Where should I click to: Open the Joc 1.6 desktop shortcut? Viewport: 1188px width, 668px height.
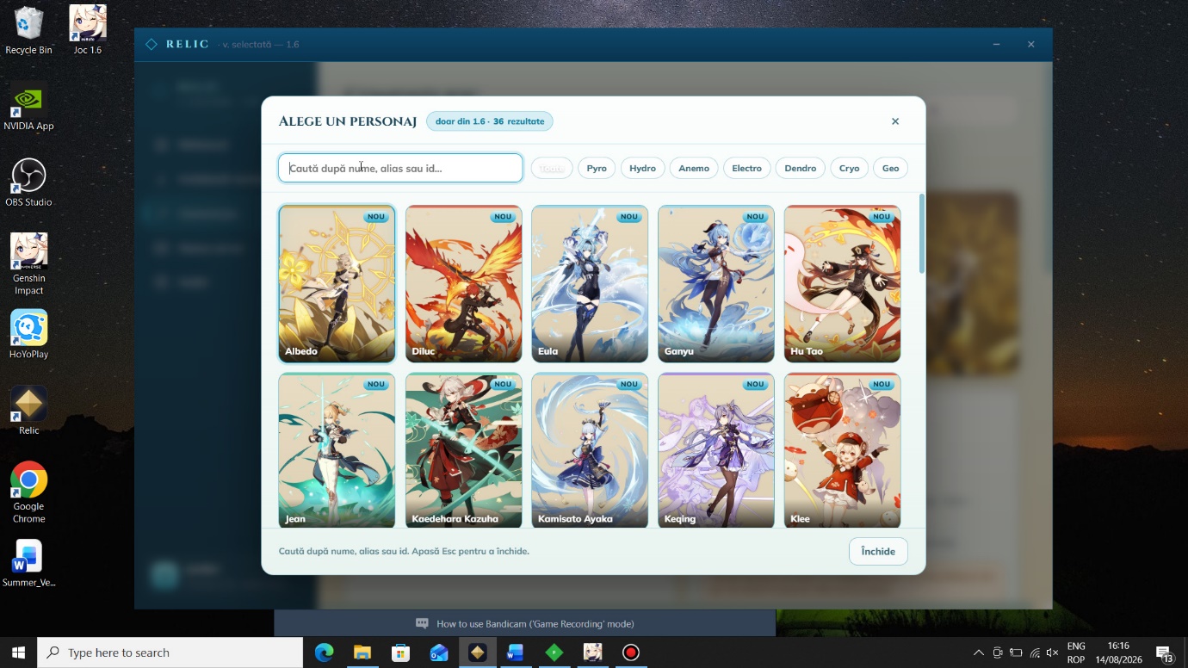point(88,30)
